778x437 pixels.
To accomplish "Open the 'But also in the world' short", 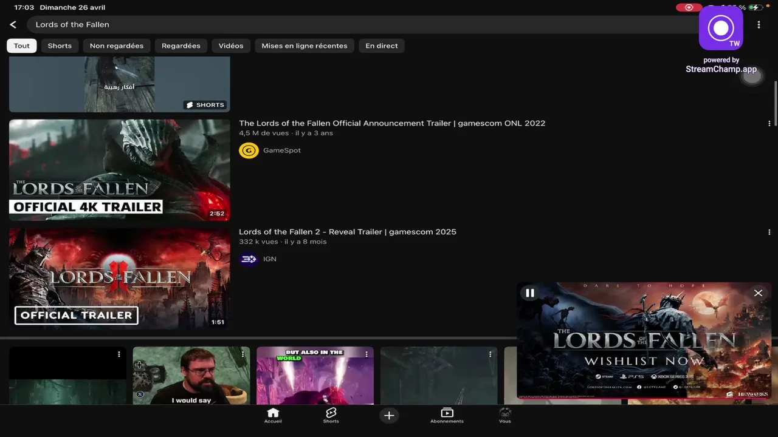I will click(315, 376).
